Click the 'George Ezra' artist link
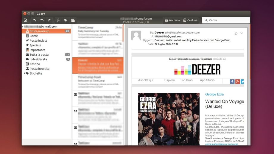The height and width of the screenshot is (154, 274). click(x=214, y=94)
